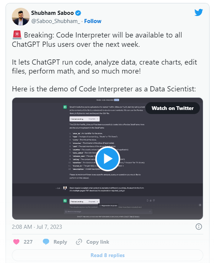Click the copy link chain icon

click(x=79, y=242)
